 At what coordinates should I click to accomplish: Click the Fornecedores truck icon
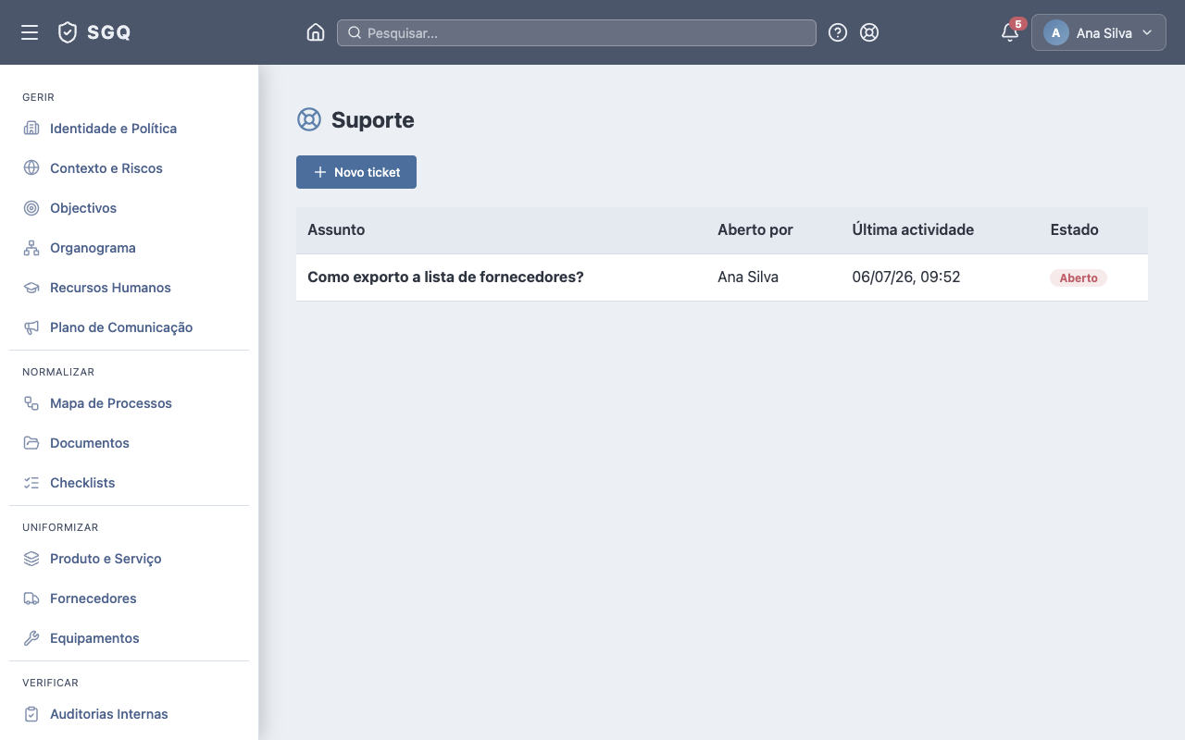pos(31,598)
